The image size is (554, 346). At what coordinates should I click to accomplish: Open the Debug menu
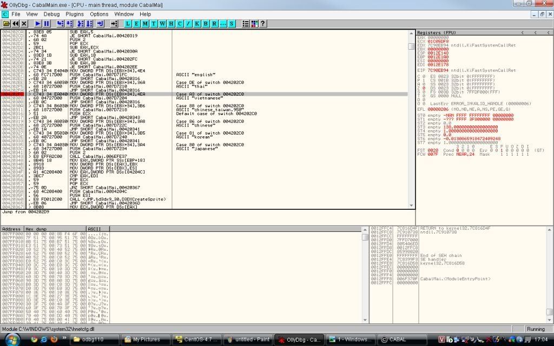point(52,14)
